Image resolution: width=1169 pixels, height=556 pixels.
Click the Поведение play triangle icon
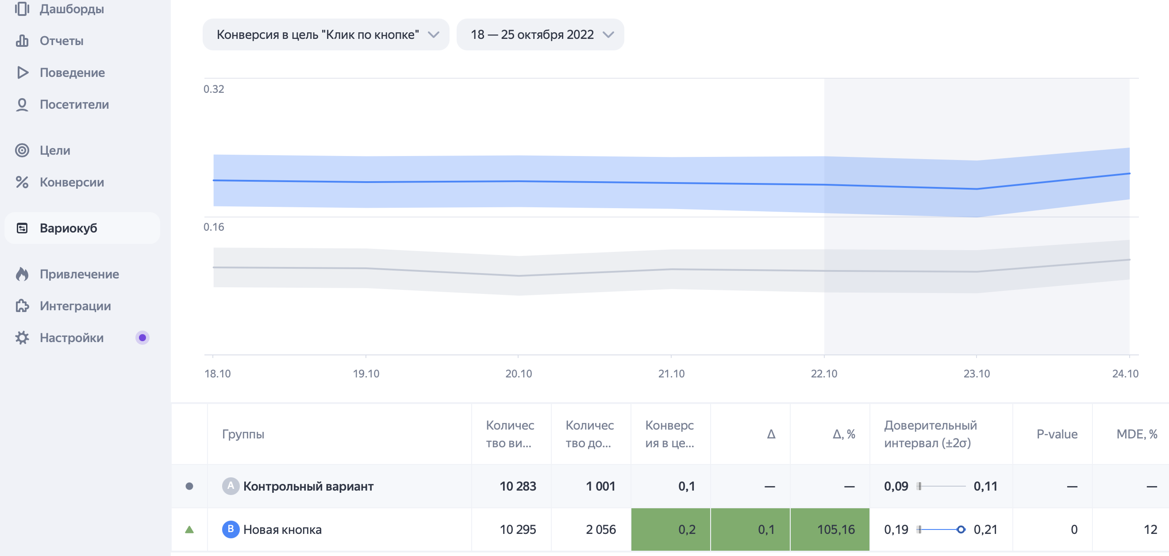(22, 72)
